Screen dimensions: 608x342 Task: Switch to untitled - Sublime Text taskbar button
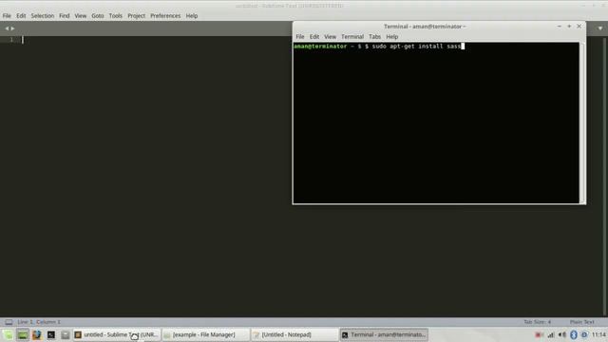[116, 334]
